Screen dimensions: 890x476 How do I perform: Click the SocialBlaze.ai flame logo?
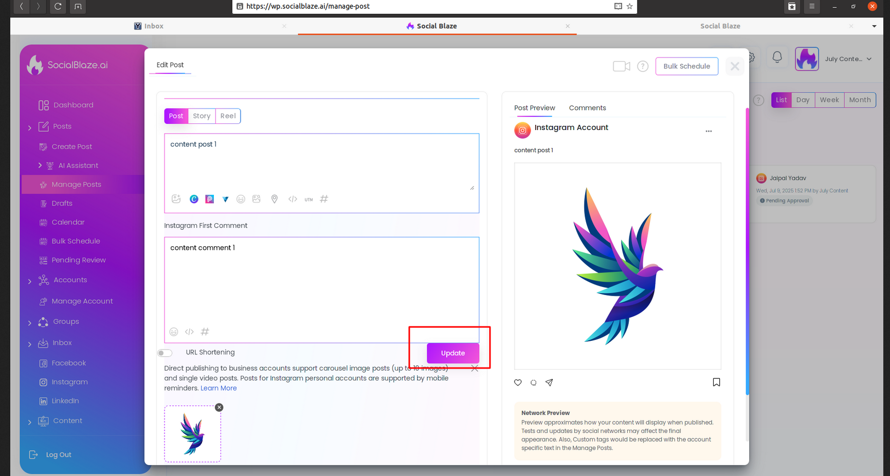[35, 65]
